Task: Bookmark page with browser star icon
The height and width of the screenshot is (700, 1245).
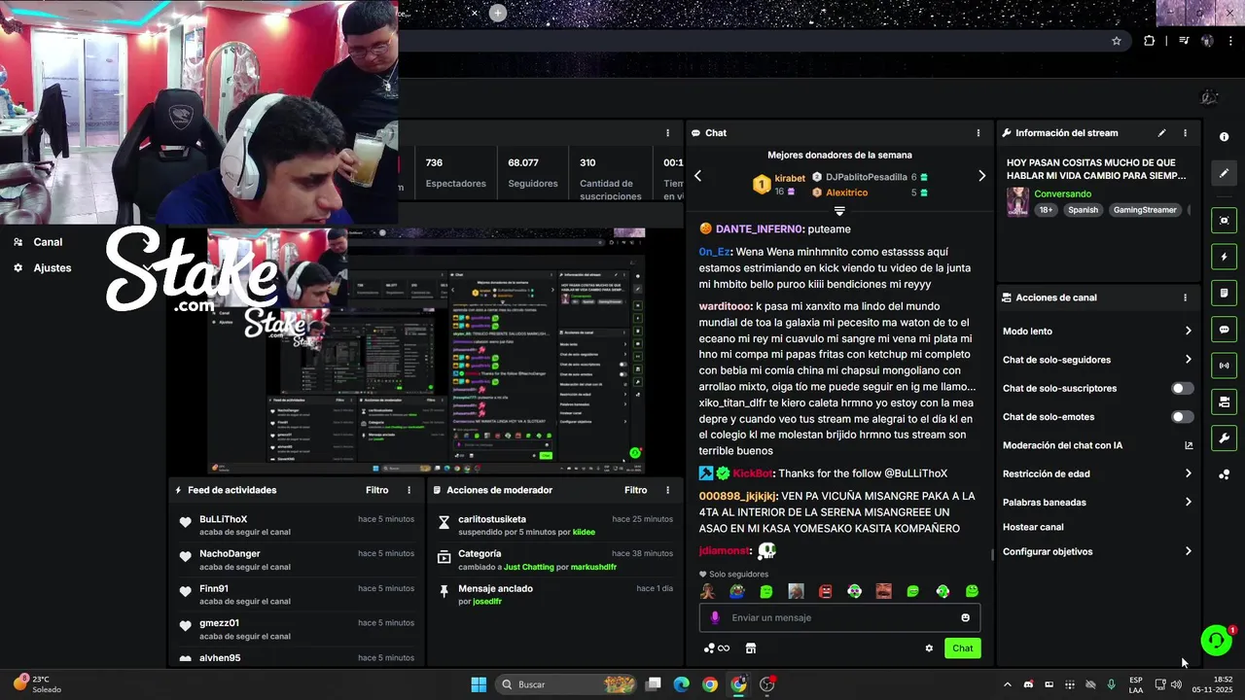Action: [x=1117, y=41]
